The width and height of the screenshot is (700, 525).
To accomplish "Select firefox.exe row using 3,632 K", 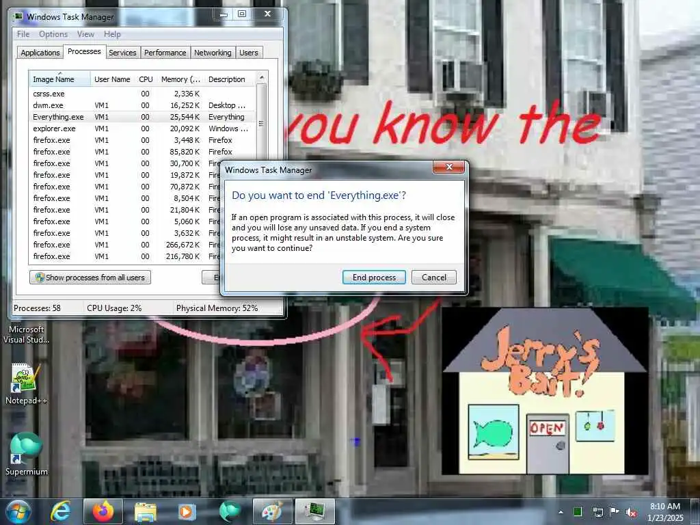I will tap(125, 233).
